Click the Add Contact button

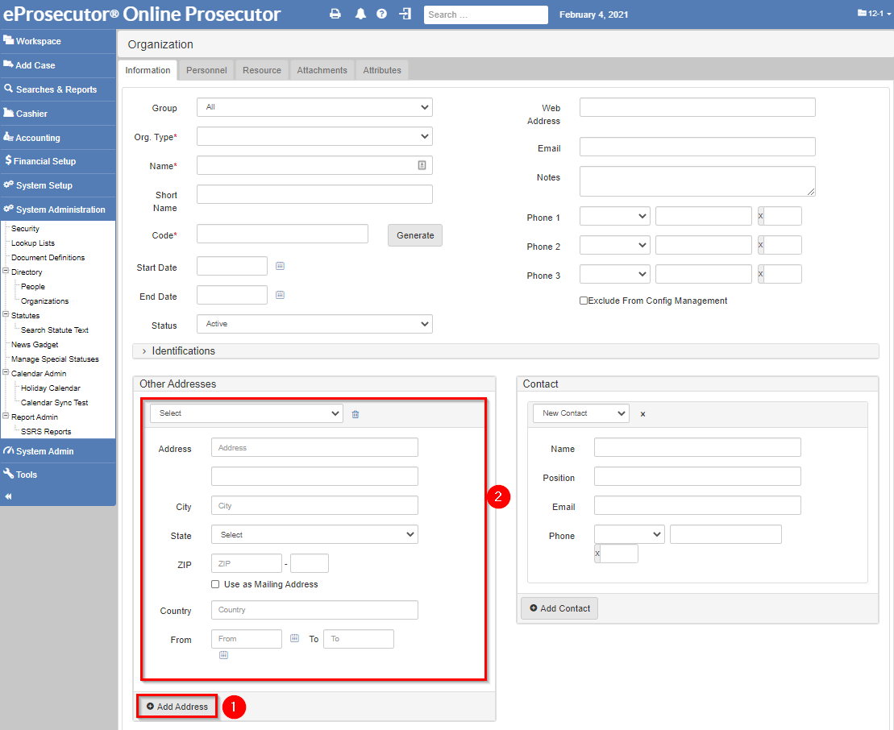[x=559, y=608]
